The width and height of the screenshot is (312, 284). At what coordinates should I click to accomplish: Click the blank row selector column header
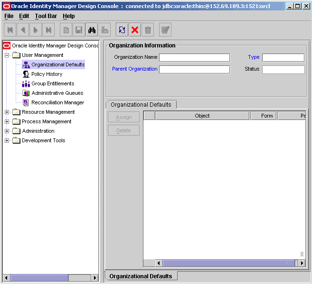149,116
